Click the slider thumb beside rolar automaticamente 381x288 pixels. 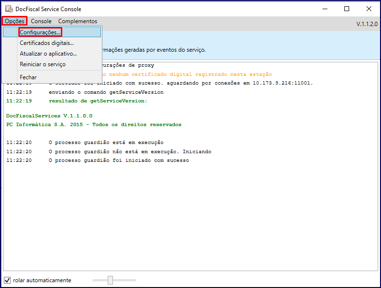tap(110, 280)
